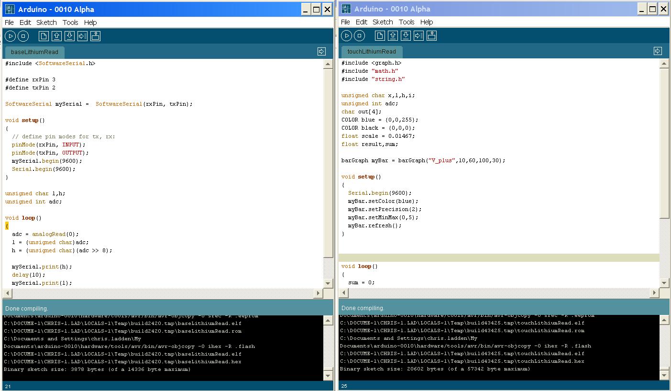This screenshot has height=391, width=671.
Task: Open Tools menu in right window
Action: (x=407, y=22)
